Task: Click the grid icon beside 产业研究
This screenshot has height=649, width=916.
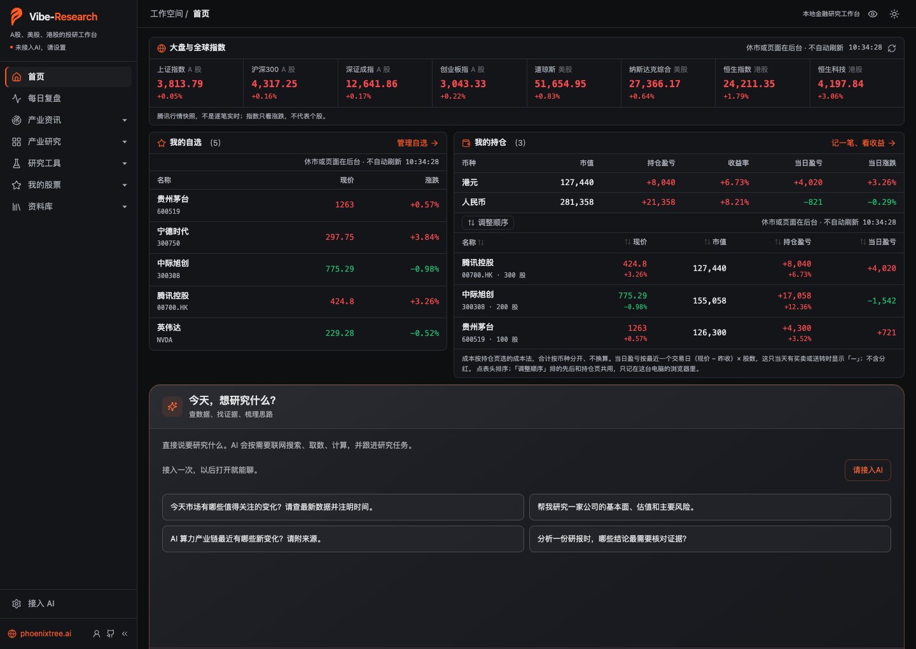Action: (x=17, y=142)
